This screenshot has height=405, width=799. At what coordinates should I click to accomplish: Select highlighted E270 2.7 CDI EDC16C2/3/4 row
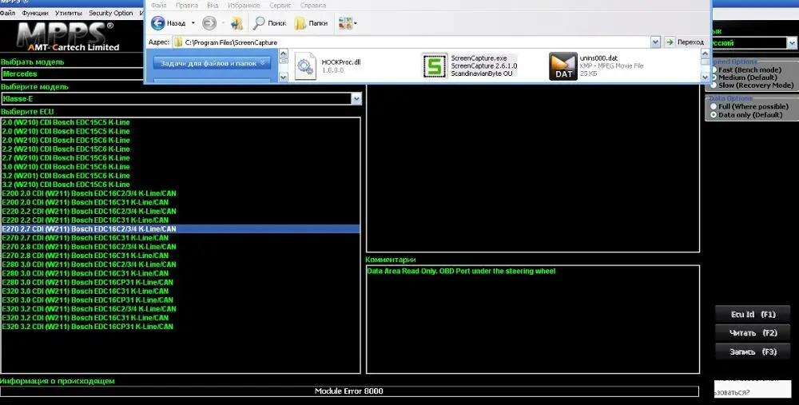[x=181, y=228]
